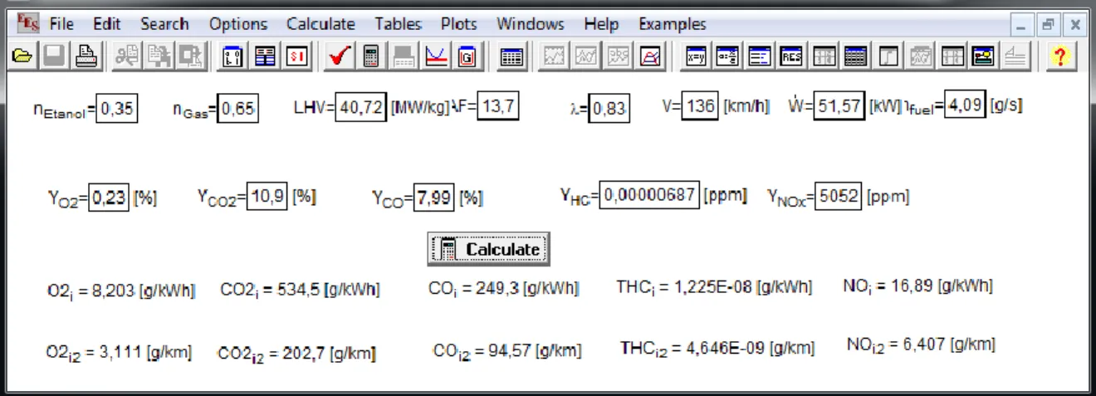
Task: Click the O2i2 = 3,111 result text
Action: click(119, 353)
